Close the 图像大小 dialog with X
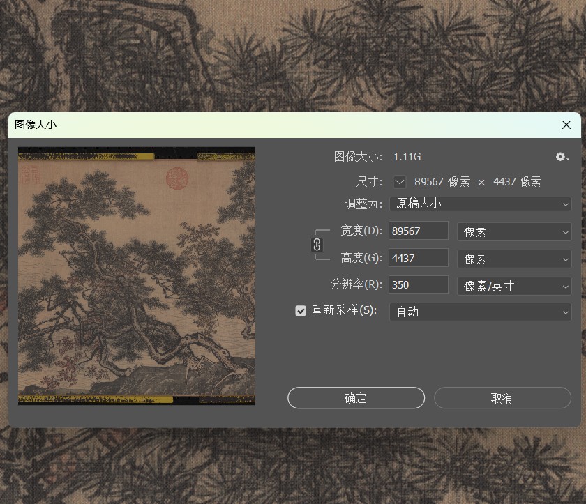This screenshot has height=504, width=586. 566,125
